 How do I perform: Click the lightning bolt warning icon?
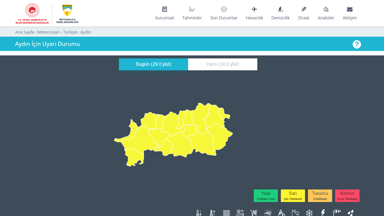323,213
